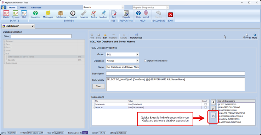Click the binoculars find references button
Image resolution: width=261 pixels, height=135 pixels.
213,116
